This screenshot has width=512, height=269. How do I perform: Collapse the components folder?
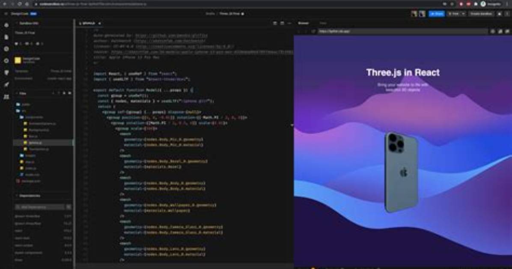(31, 117)
